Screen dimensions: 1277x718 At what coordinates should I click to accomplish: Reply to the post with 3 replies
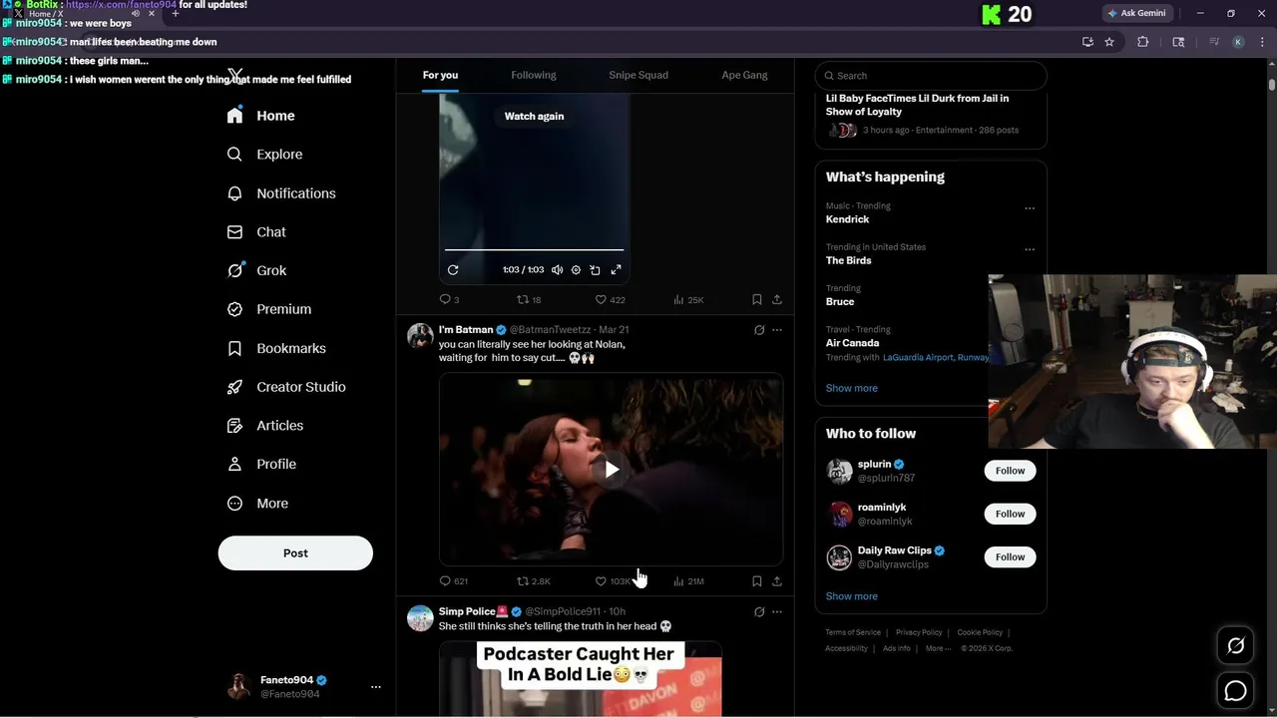[449, 299]
